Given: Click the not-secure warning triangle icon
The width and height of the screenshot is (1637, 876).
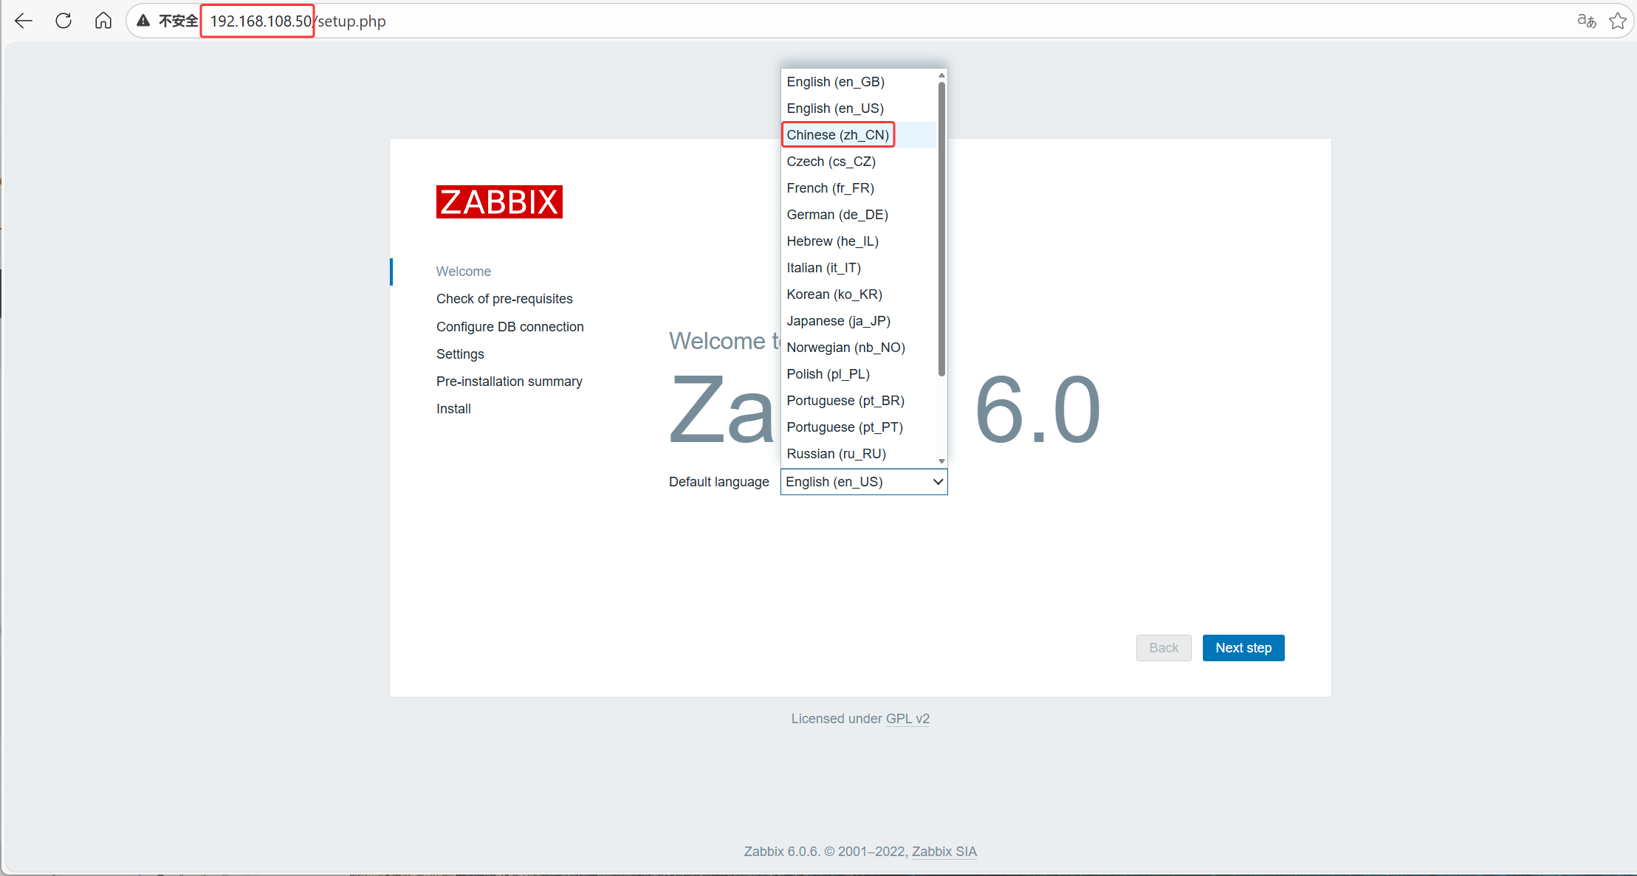Looking at the screenshot, I should coord(143,21).
